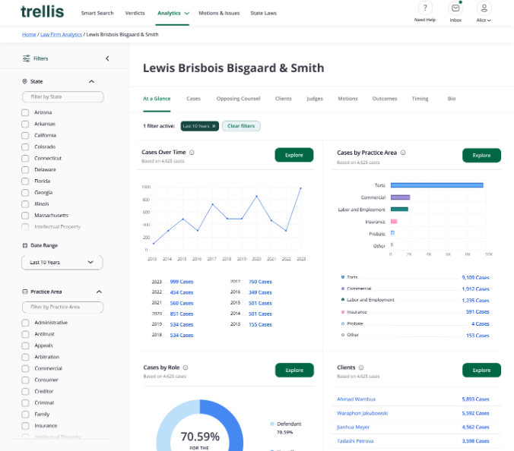Go to Smart Search

tap(97, 13)
